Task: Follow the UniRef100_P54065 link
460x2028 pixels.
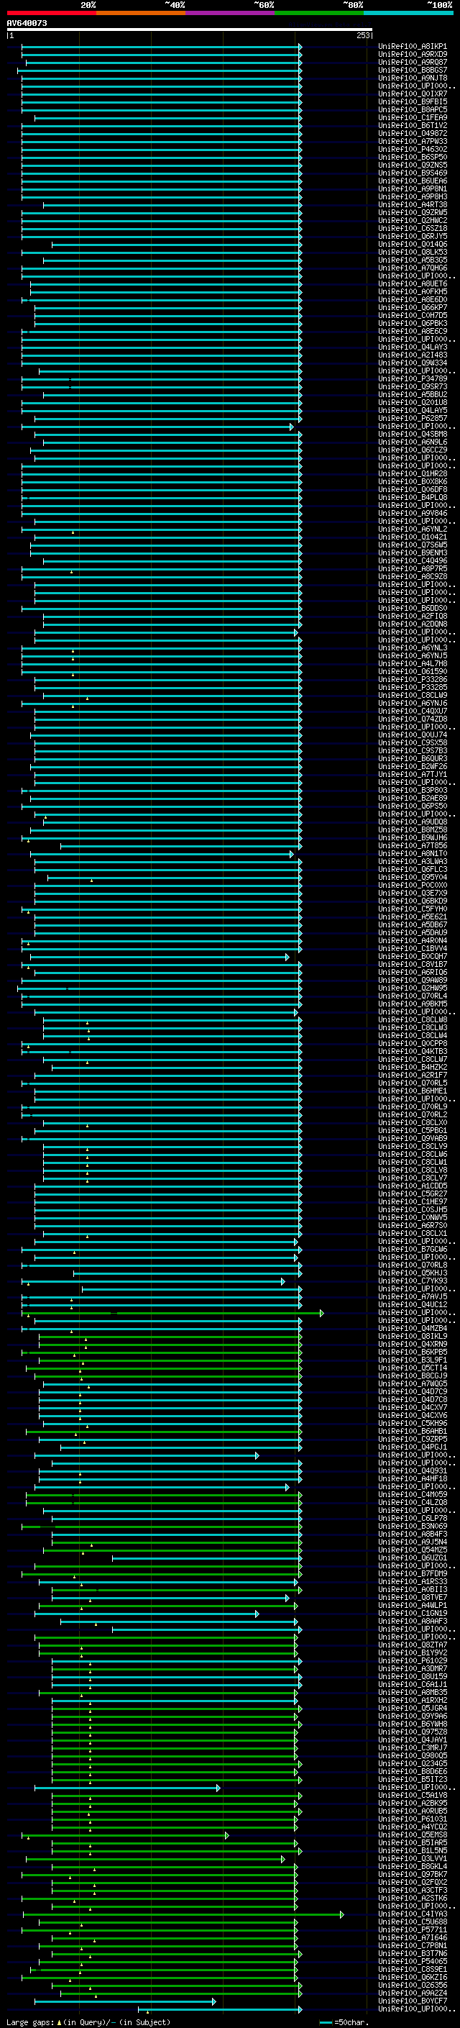Action: click(413, 1961)
